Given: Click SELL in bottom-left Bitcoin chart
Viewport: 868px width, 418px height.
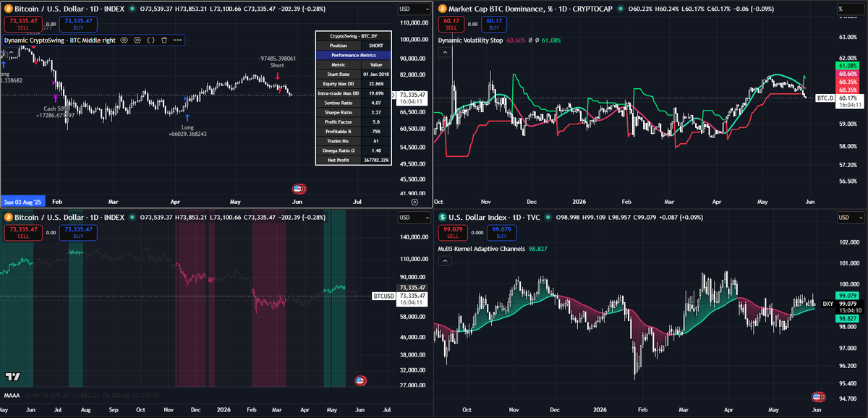Looking at the screenshot, I should [x=22, y=231].
